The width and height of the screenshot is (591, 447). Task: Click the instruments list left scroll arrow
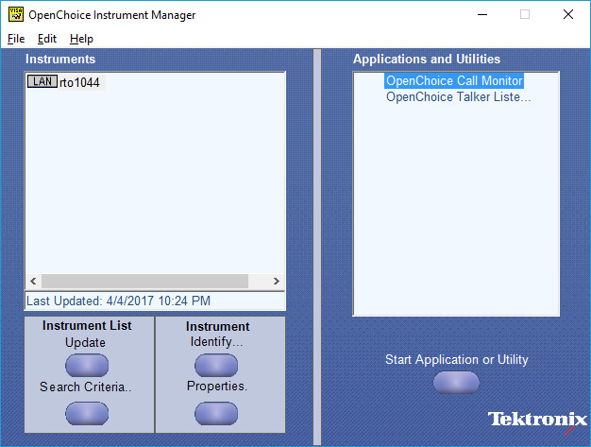click(33, 281)
